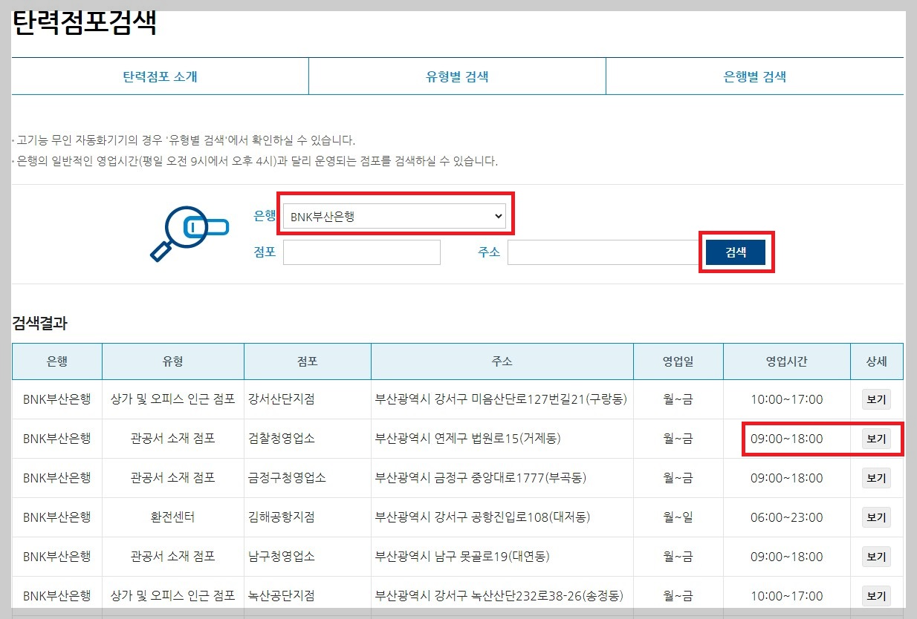Screen dimensions: 917x619
Task: Click the 영업시간 table header
Action: (786, 361)
